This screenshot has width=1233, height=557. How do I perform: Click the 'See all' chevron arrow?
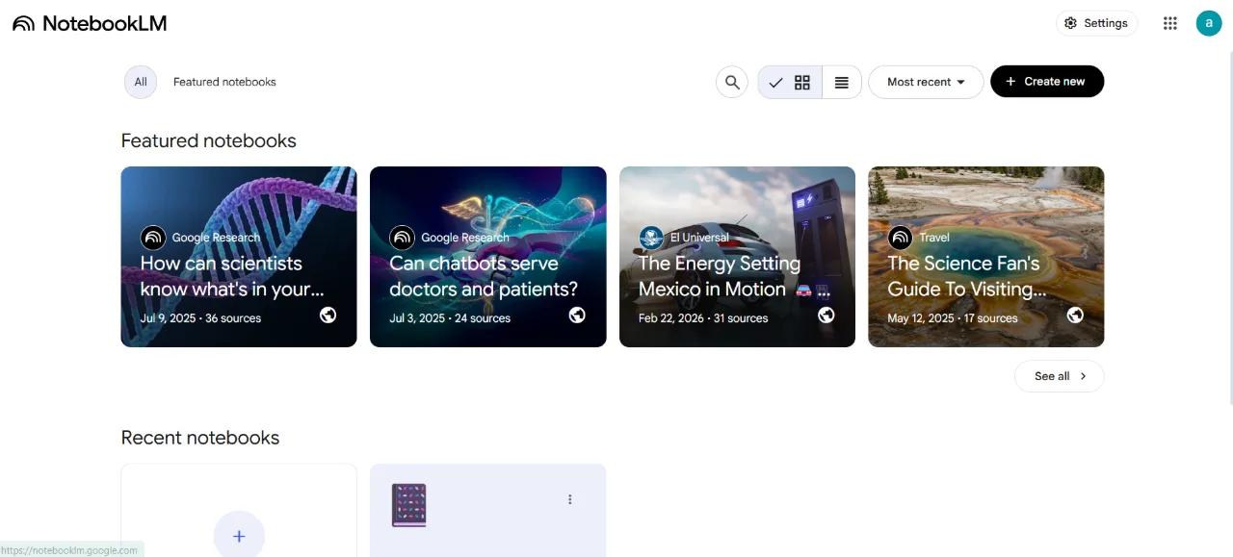(x=1083, y=376)
